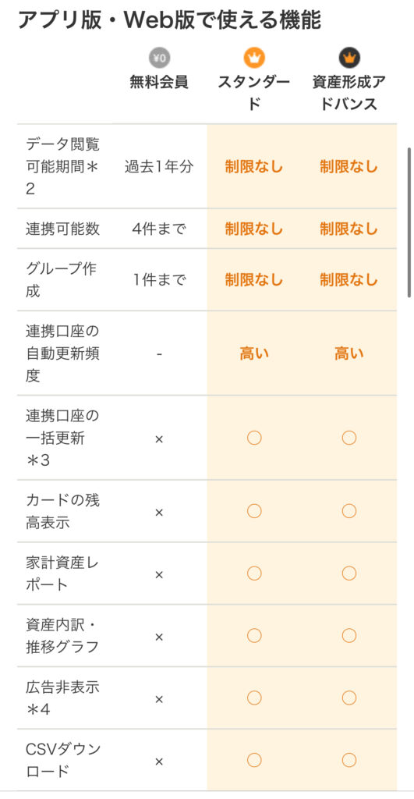Viewport: 414px width, 799px height.
Task: Click the black crown Advance plan icon
Action: 349,58
